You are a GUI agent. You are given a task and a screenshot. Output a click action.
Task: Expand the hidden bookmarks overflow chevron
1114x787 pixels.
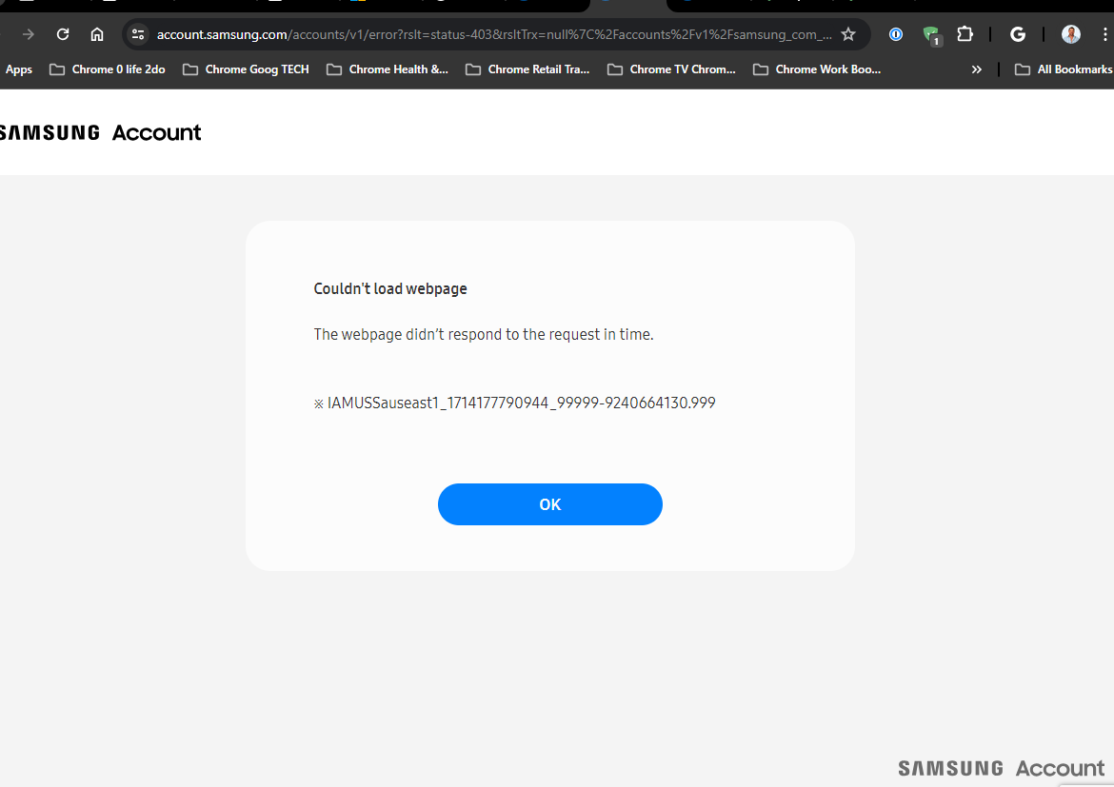pyautogui.click(x=976, y=69)
